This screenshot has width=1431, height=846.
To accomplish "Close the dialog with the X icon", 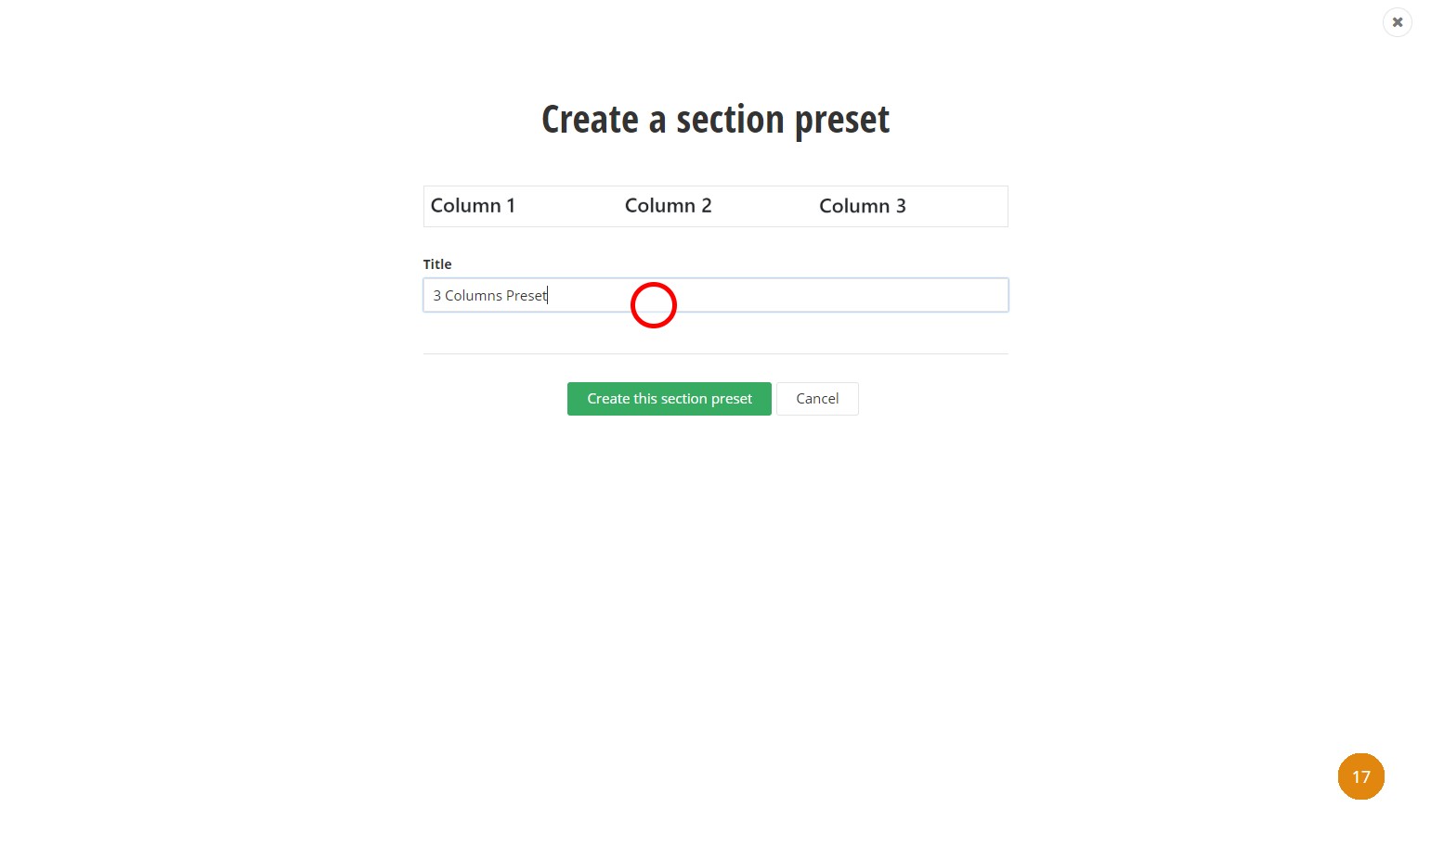I will pyautogui.click(x=1397, y=22).
